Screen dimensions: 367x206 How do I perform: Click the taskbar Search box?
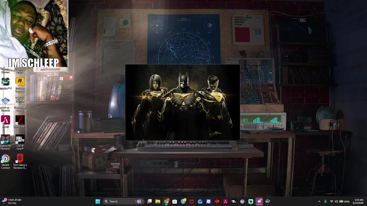124,201
